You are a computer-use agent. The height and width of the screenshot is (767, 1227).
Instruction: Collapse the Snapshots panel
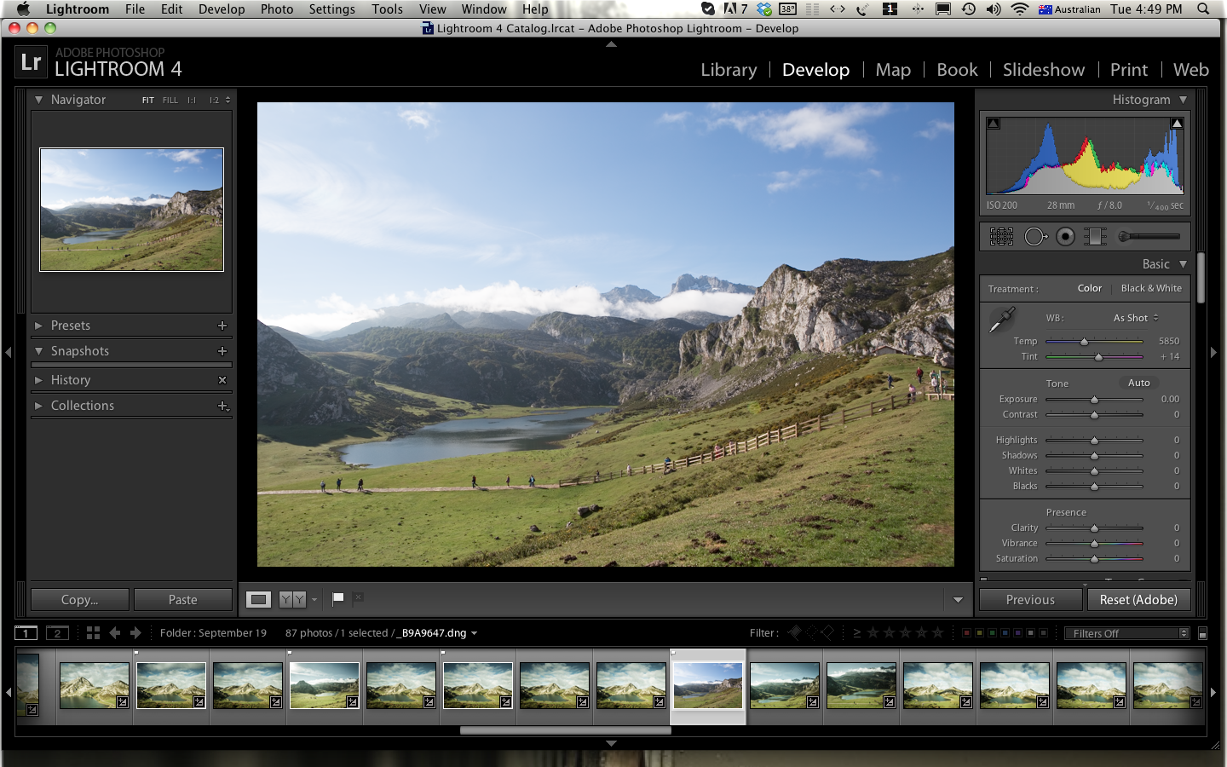pyautogui.click(x=82, y=350)
